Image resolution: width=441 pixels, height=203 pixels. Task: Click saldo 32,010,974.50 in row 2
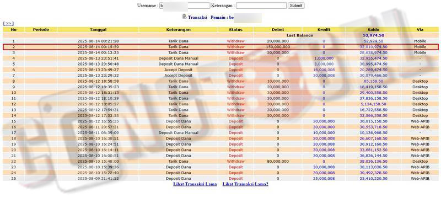coord(374,47)
